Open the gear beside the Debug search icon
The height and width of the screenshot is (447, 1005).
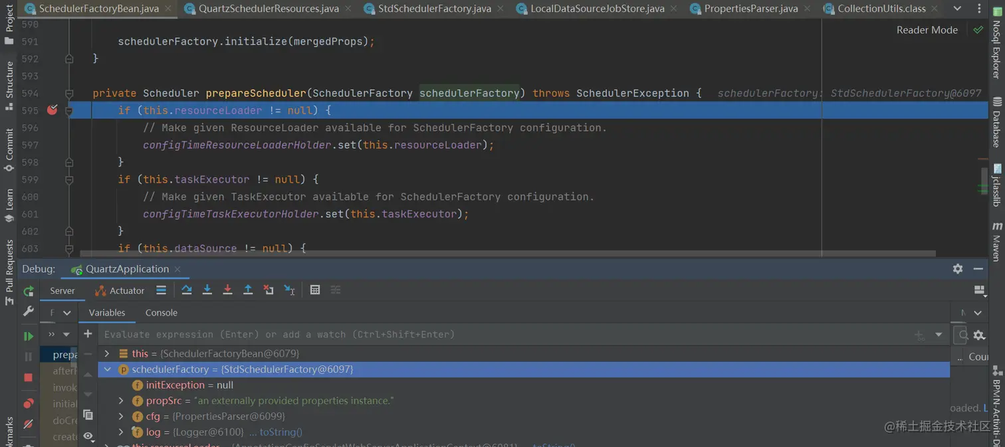pyautogui.click(x=979, y=335)
